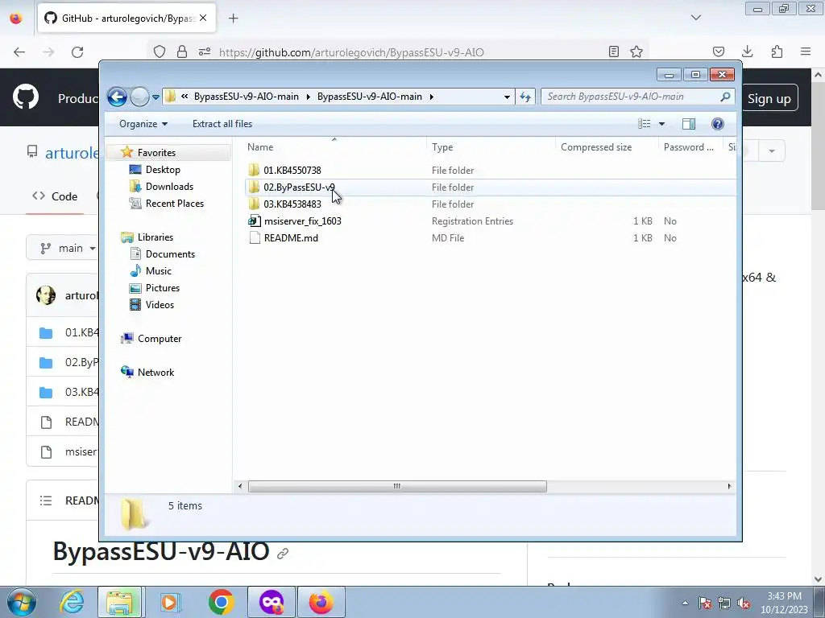Viewport: 825px width, 618px height.
Task: Launch Internet Explorer from taskbar
Action: click(72, 602)
